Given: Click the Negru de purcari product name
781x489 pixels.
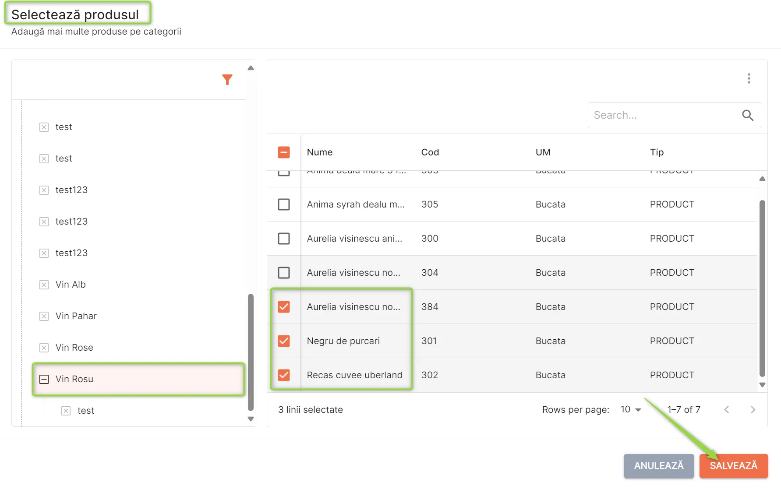Looking at the screenshot, I should pos(343,341).
